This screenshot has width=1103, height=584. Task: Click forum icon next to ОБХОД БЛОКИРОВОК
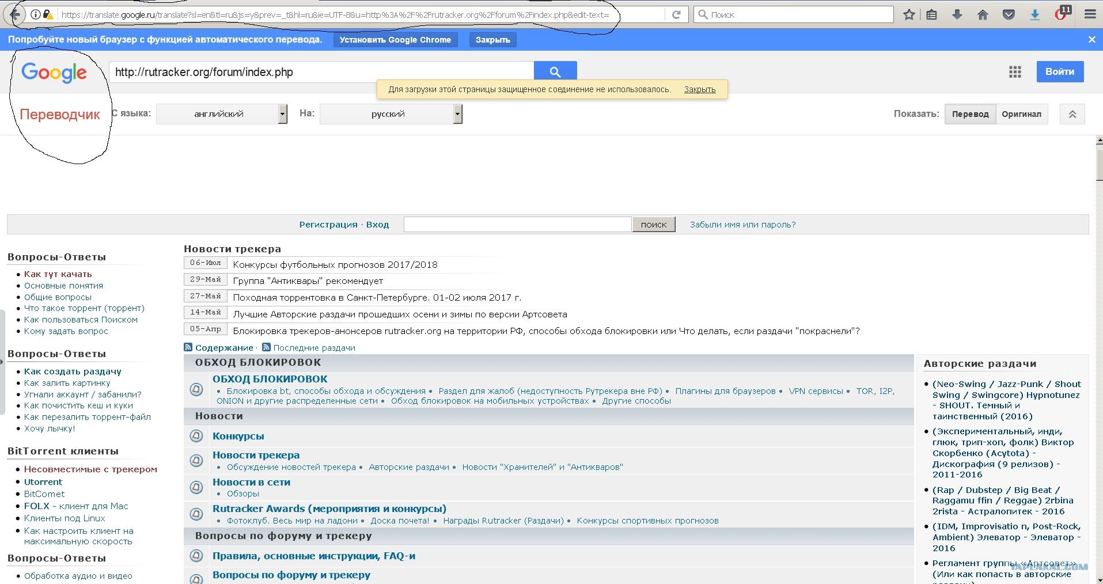(196, 389)
